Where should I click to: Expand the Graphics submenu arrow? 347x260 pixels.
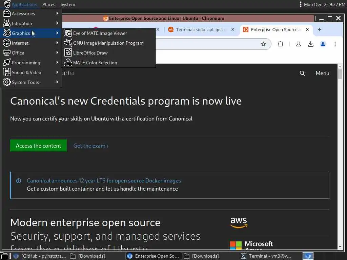click(57, 33)
